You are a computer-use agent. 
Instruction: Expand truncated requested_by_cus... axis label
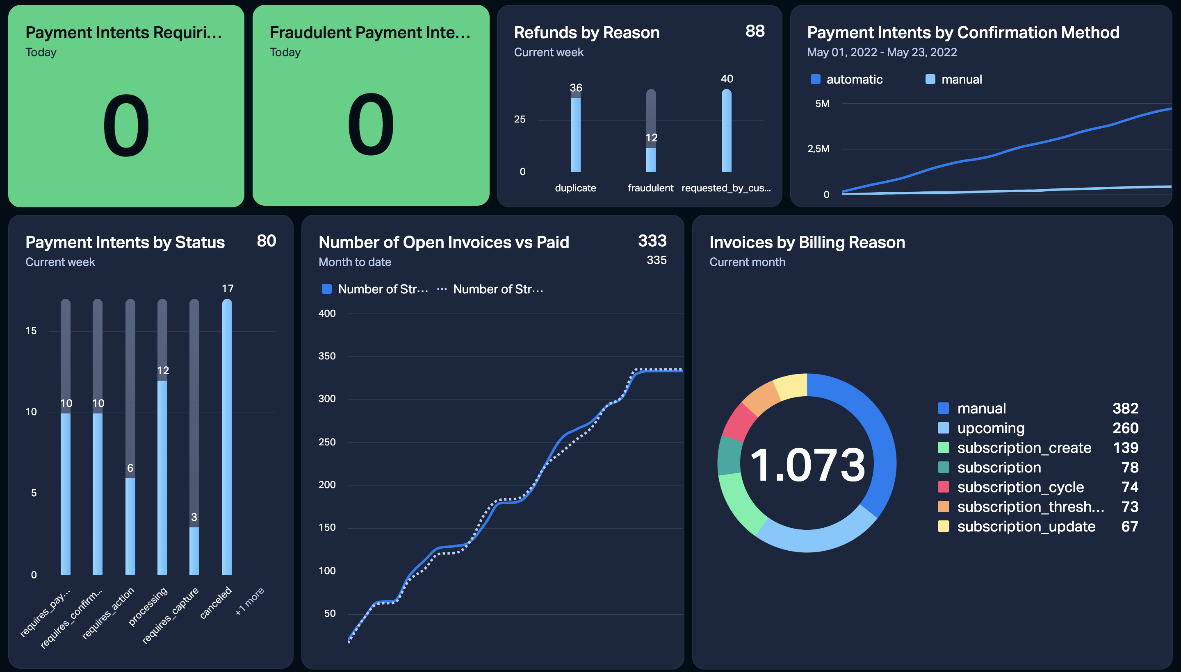click(726, 188)
